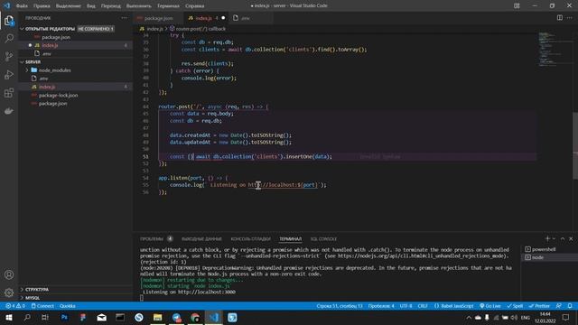Open the Run and Debug view
This screenshot has width=578, height=325.
click(9, 74)
